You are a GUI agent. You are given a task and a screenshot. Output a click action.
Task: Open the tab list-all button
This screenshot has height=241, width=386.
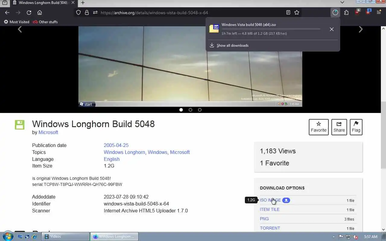click(x=342, y=2)
